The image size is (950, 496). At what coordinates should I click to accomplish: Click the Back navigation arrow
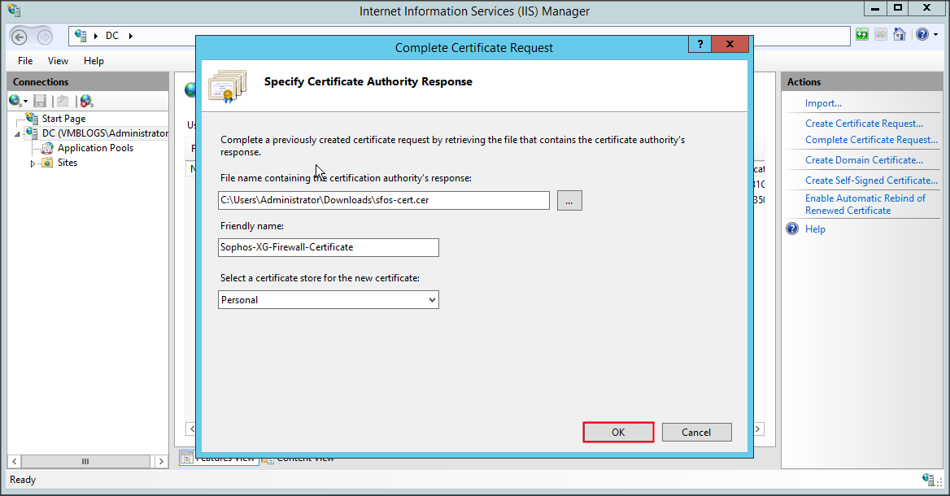pos(20,36)
